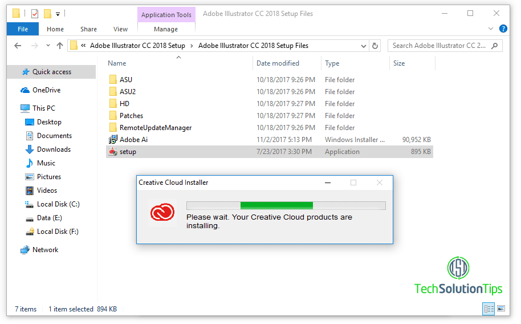This screenshot has width=521, height=324.
Task: Click the 'Windows Installer ...' type cell
Action: pos(355,140)
